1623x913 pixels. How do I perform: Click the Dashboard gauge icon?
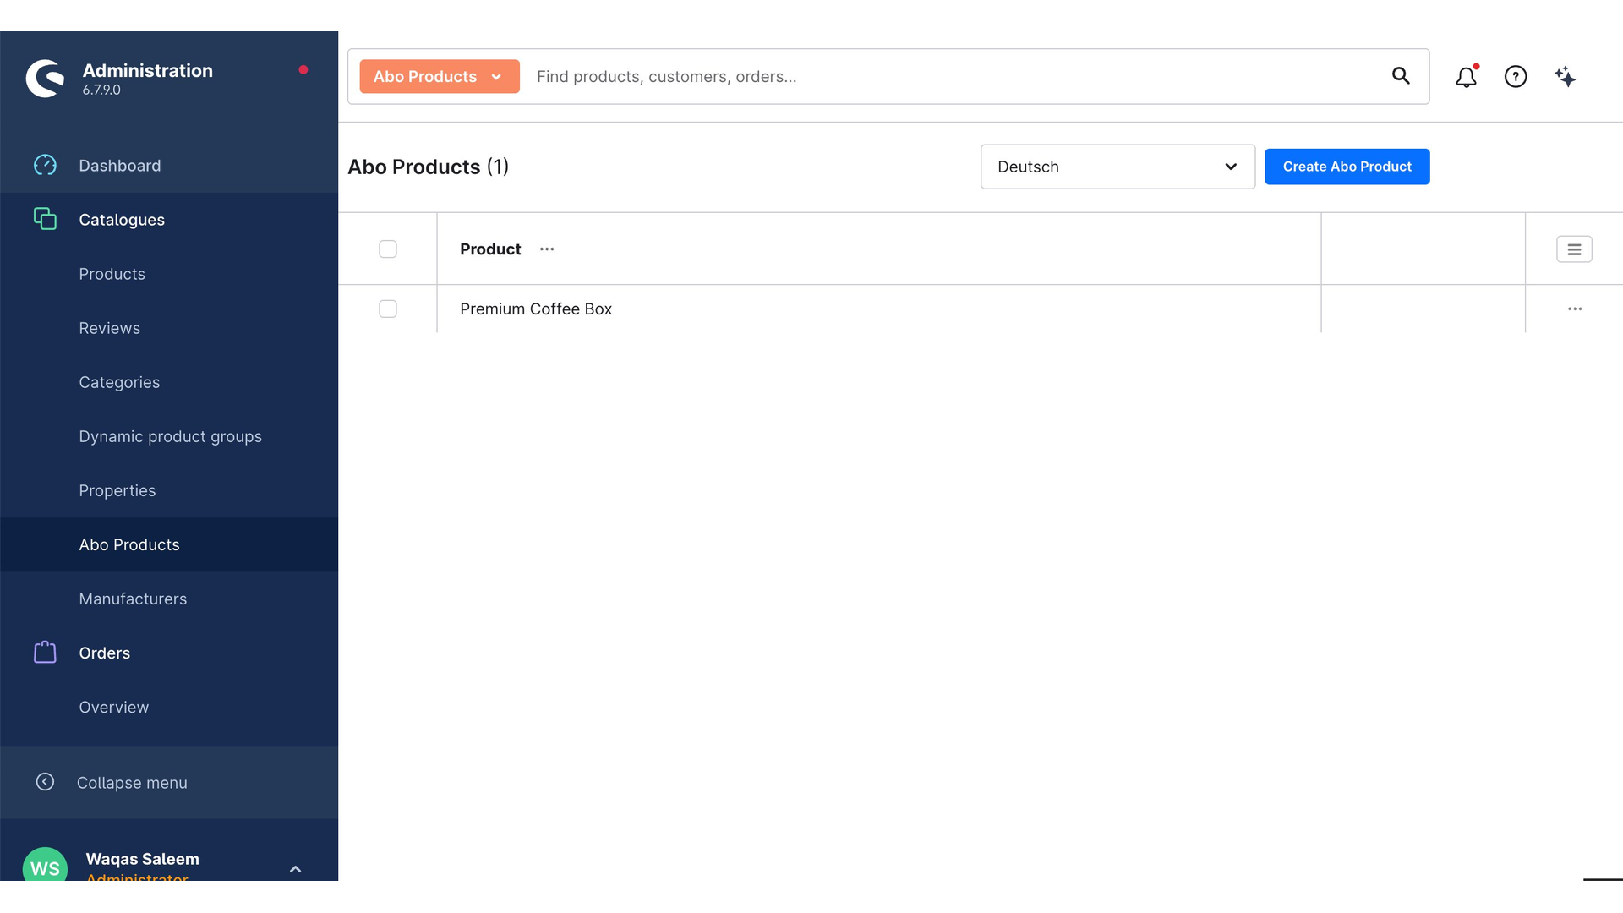45,165
